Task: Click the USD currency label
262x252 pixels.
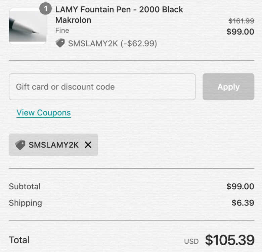Action: (x=191, y=241)
